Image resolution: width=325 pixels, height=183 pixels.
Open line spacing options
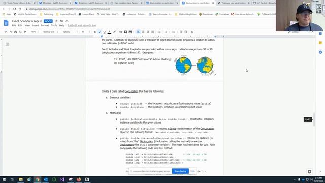159,32
